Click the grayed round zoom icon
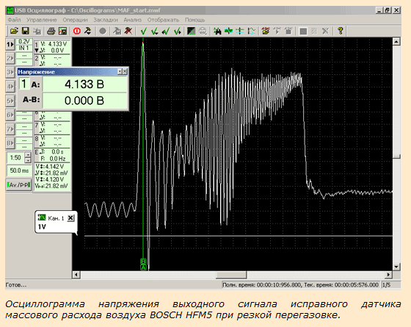This screenshot has width=411, height=327. 203,31
